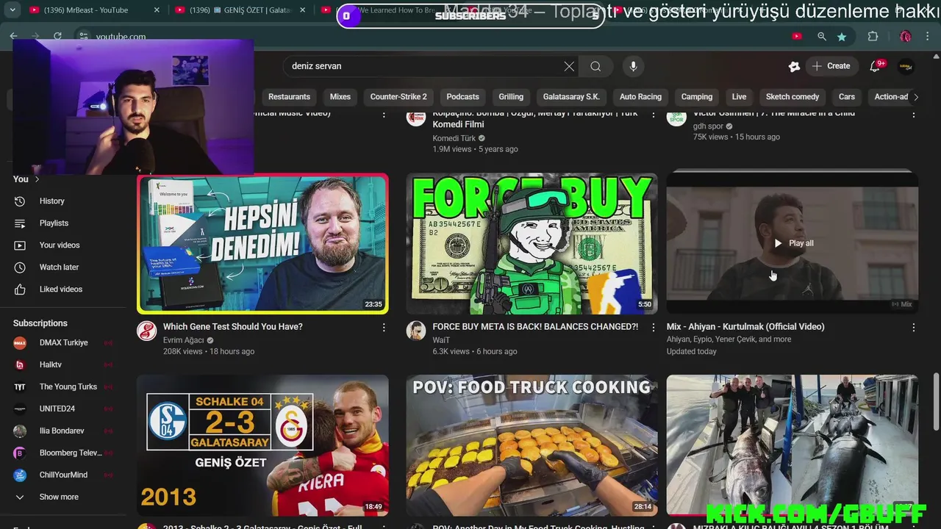Open the UNITED24 subscription
Screen dimensions: 941x529
pos(57,409)
